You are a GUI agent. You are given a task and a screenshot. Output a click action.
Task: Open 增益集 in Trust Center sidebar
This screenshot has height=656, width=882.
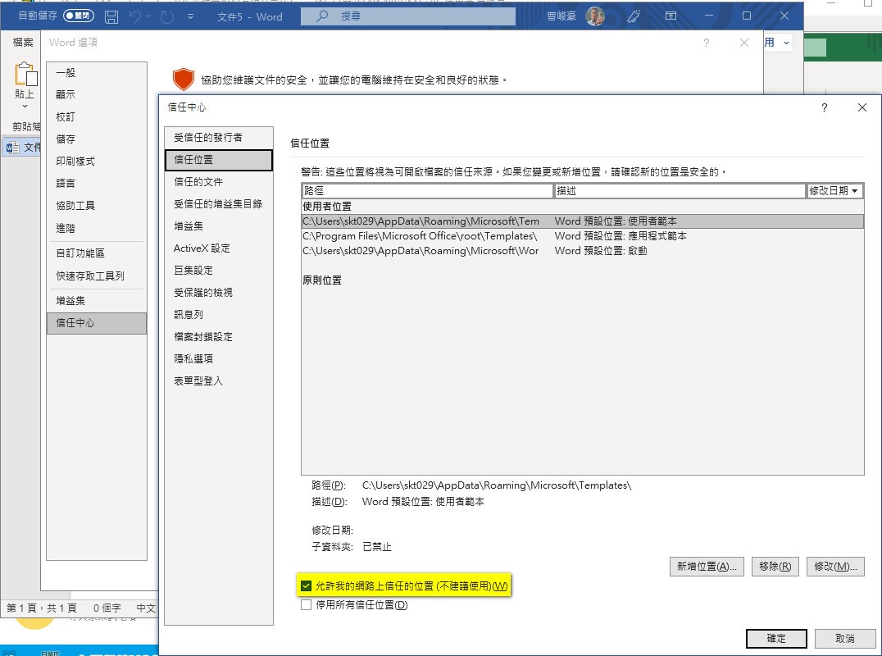point(219,226)
